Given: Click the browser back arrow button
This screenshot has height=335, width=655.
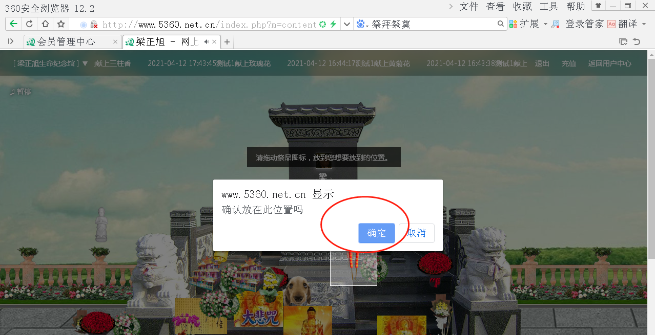Looking at the screenshot, I should coord(13,24).
